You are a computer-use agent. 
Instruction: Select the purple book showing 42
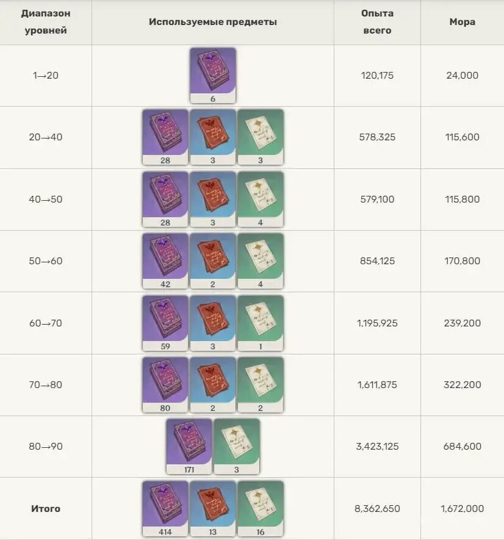point(165,261)
